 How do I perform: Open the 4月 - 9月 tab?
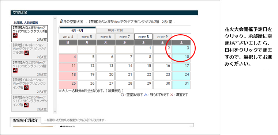[x=77, y=30]
